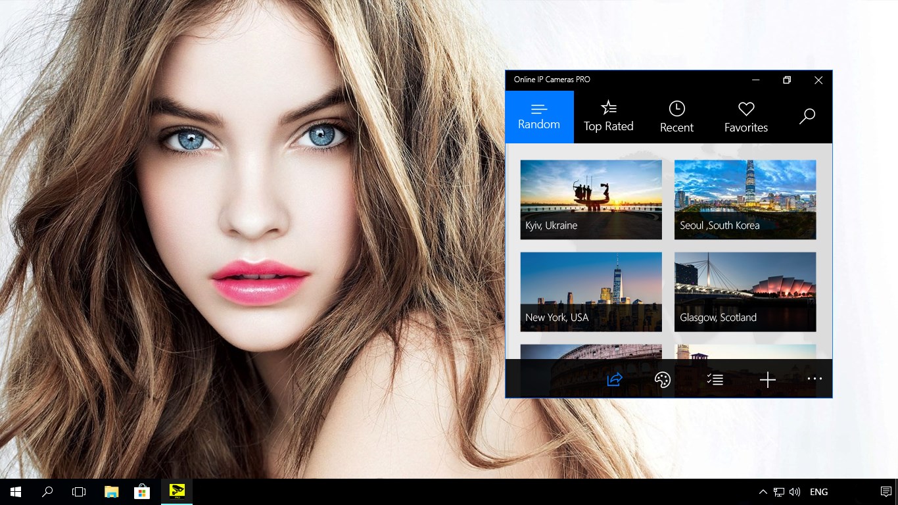The image size is (898, 505).
Task: Click the Top Rated star icon
Action: pyautogui.click(x=608, y=107)
